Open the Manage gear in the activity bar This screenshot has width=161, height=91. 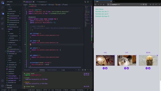[x=2, y=86]
